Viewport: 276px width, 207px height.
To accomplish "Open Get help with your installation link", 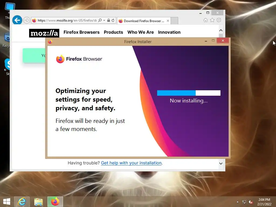I will pos(131,163).
